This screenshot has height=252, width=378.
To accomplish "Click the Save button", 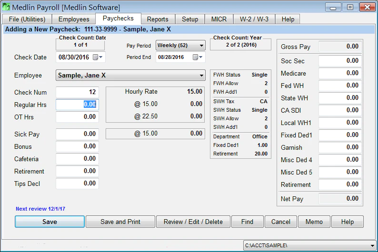I will [50, 222].
